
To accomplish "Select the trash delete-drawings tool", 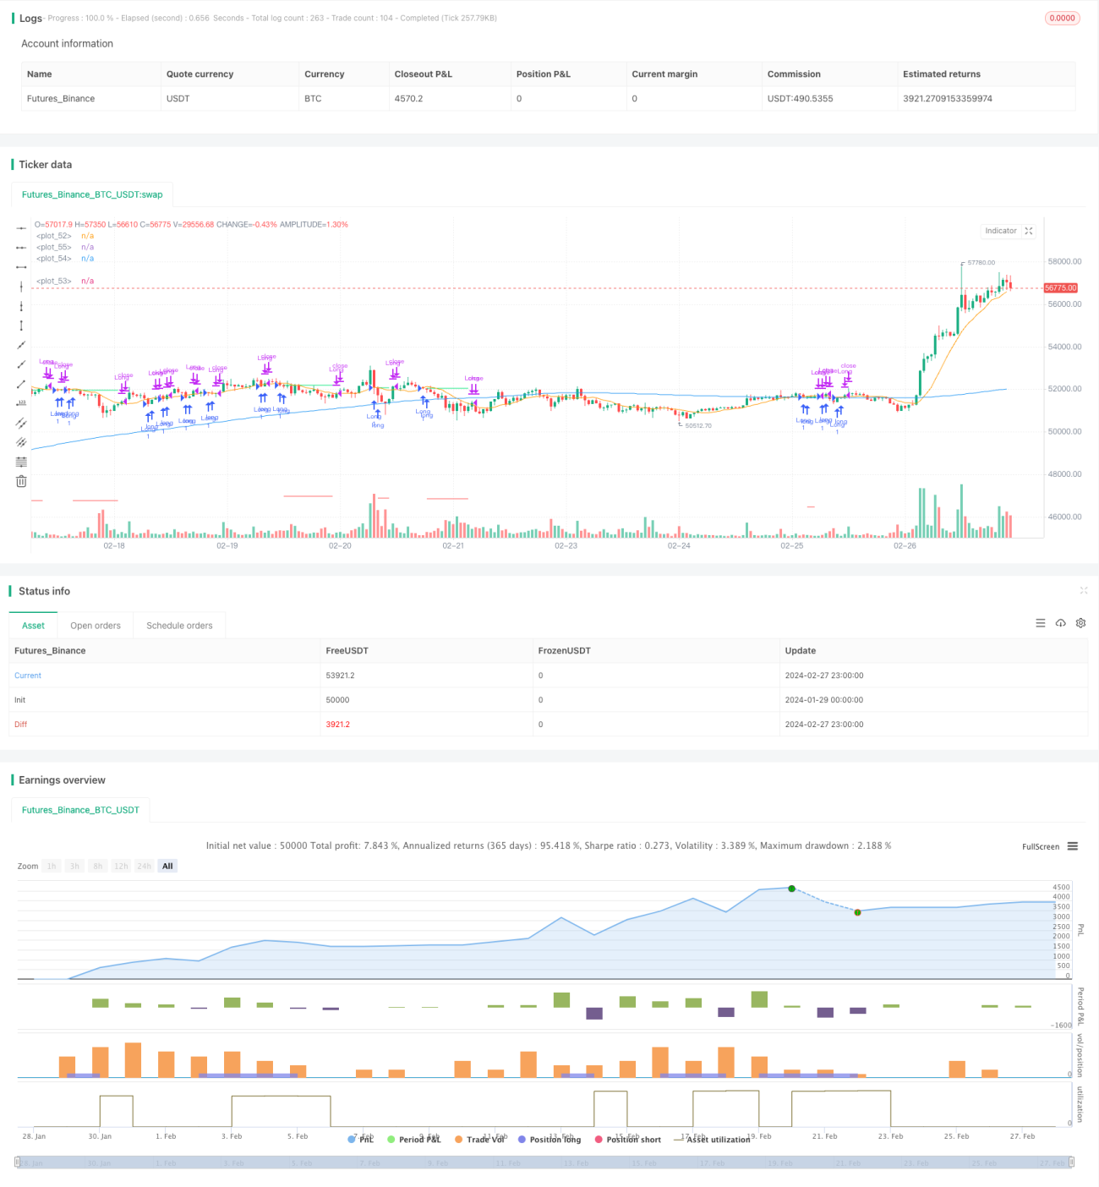I will point(21,481).
